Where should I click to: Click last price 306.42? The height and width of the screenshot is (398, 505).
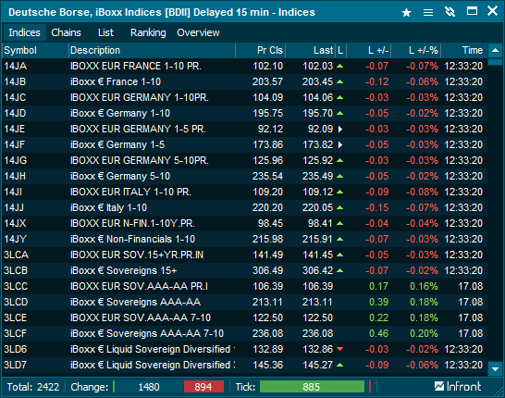[x=317, y=270]
